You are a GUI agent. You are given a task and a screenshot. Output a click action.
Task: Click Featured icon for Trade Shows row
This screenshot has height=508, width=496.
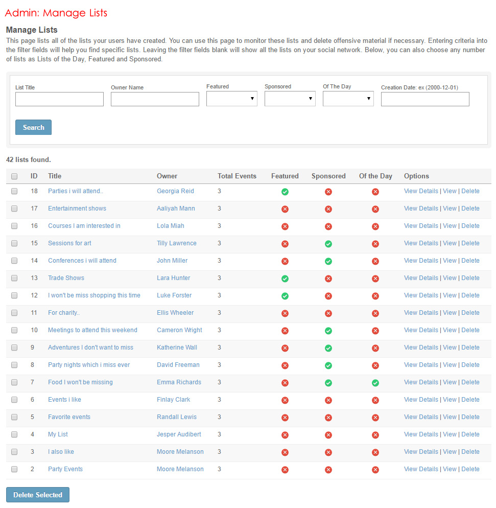tap(285, 279)
